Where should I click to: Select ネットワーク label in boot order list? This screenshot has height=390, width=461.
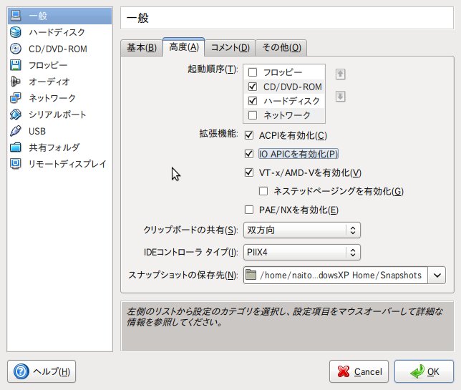coord(287,115)
